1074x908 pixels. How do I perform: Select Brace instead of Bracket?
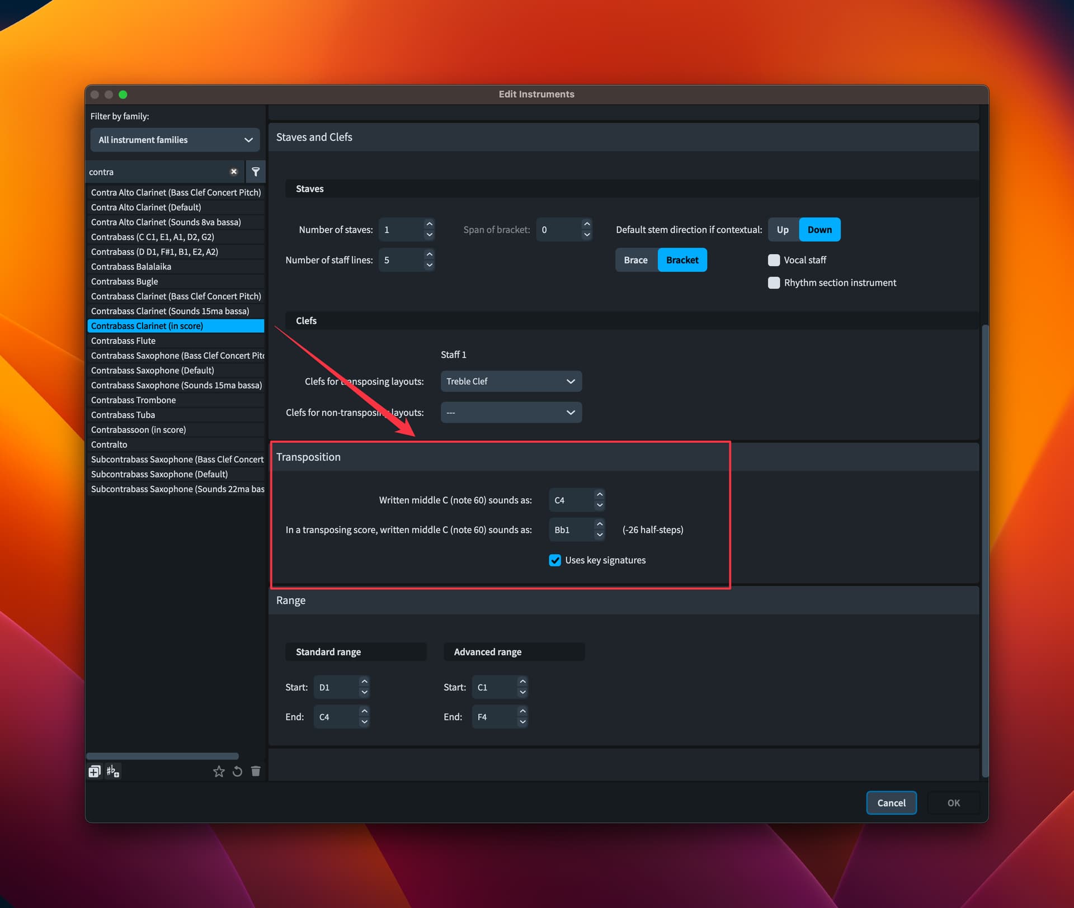click(x=635, y=259)
